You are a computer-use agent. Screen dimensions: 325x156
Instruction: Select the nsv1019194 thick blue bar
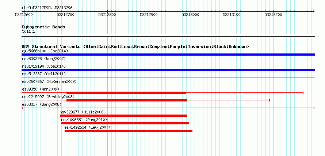[x=168, y=70]
